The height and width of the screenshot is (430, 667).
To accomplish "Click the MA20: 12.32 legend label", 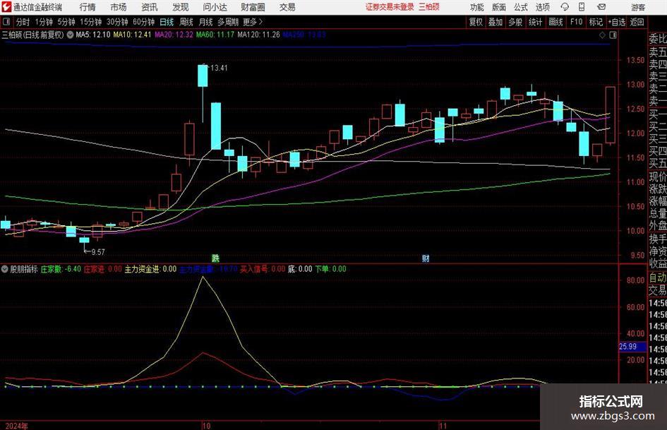I will (174, 35).
